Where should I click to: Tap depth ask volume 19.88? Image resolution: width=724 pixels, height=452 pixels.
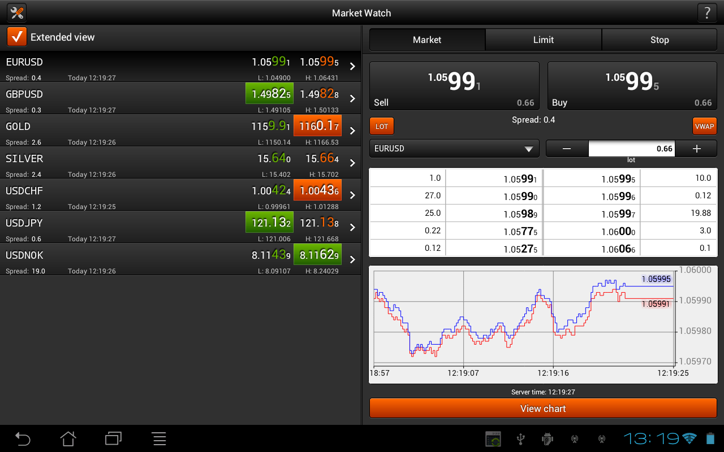tap(701, 213)
